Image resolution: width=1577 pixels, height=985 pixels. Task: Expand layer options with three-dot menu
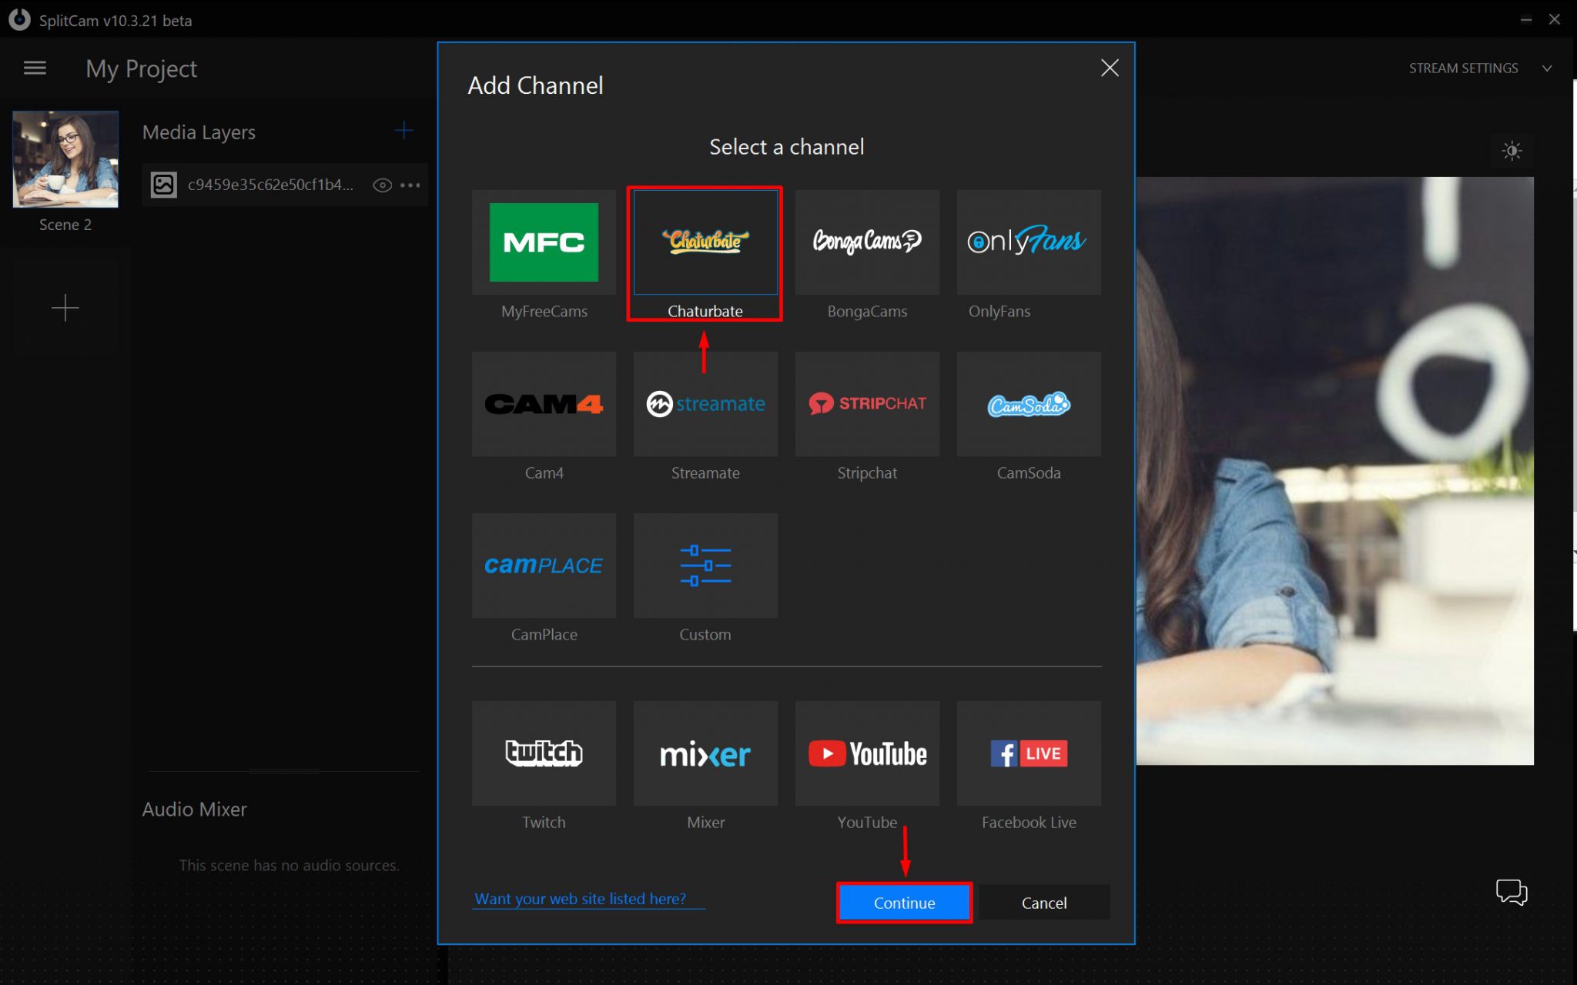click(411, 185)
